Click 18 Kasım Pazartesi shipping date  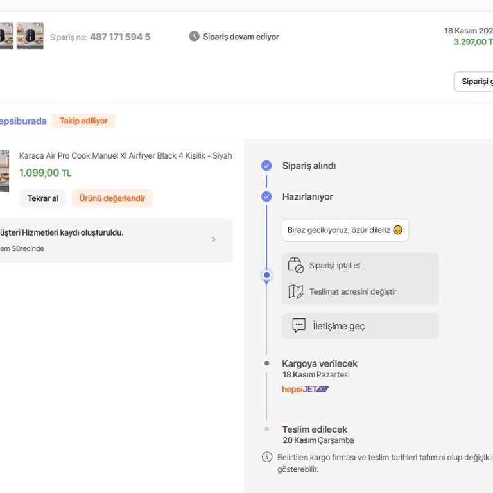pyautogui.click(x=316, y=374)
